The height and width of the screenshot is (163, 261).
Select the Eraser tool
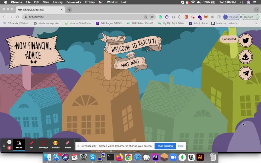point(68,145)
